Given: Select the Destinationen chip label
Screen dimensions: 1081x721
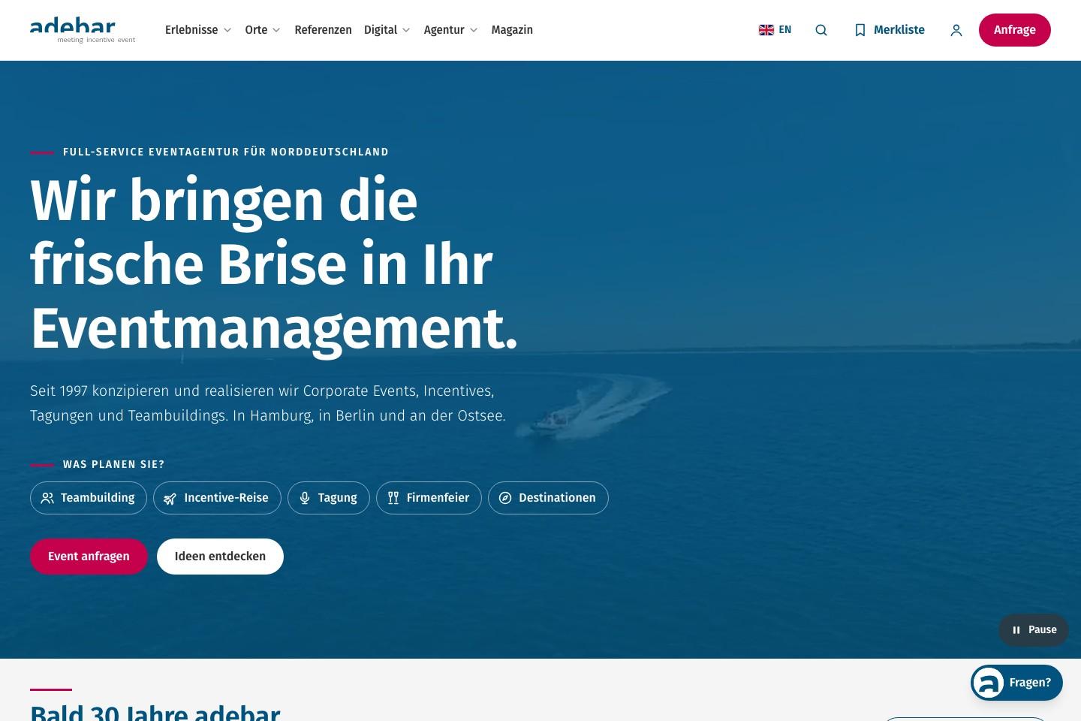Looking at the screenshot, I should click(557, 498).
